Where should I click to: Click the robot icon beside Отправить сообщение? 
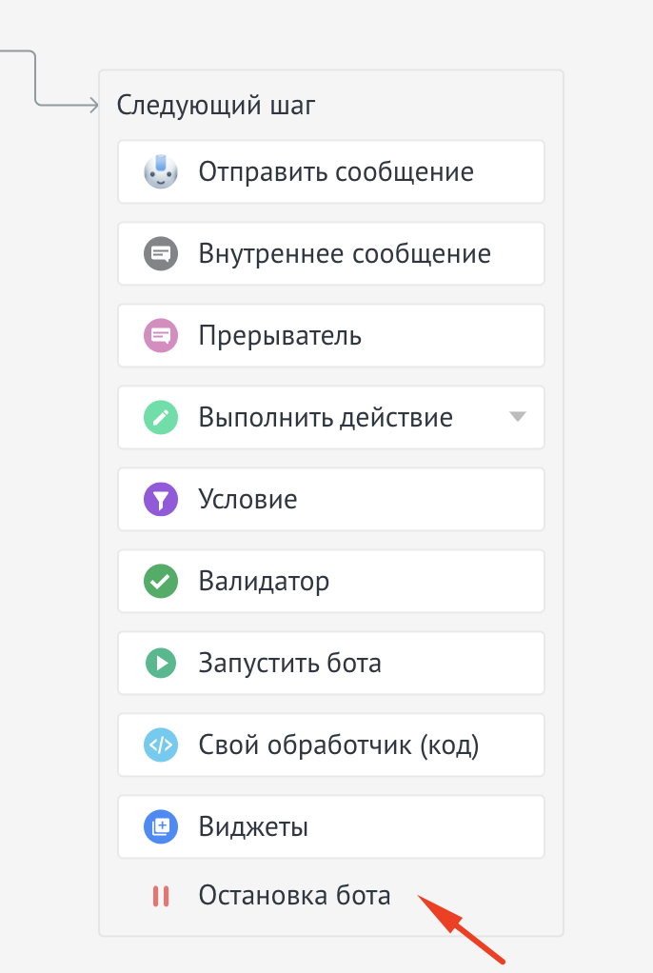click(x=161, y=172)
